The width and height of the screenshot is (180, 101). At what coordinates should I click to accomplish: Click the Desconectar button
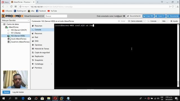173,16
